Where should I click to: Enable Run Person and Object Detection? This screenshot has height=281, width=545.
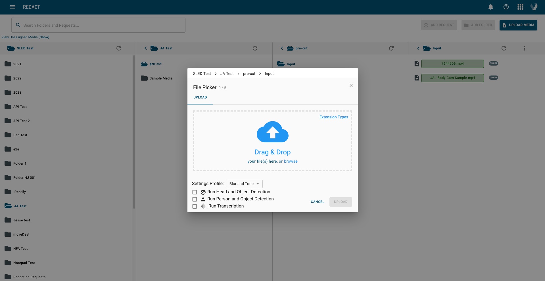195,199
